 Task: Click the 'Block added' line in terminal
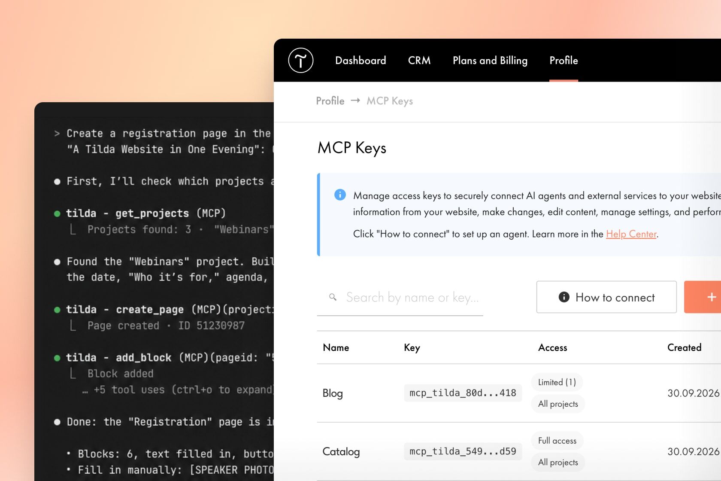pos(120,374)
